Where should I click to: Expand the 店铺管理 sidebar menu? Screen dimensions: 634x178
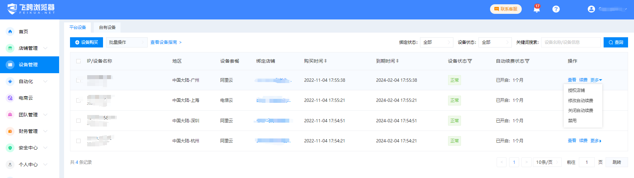tap(45, 48)
